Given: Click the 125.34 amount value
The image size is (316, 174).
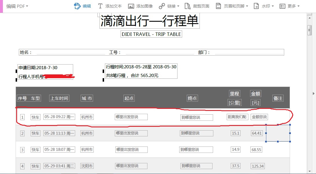Looking at the screenshot, I should [258, 166].
